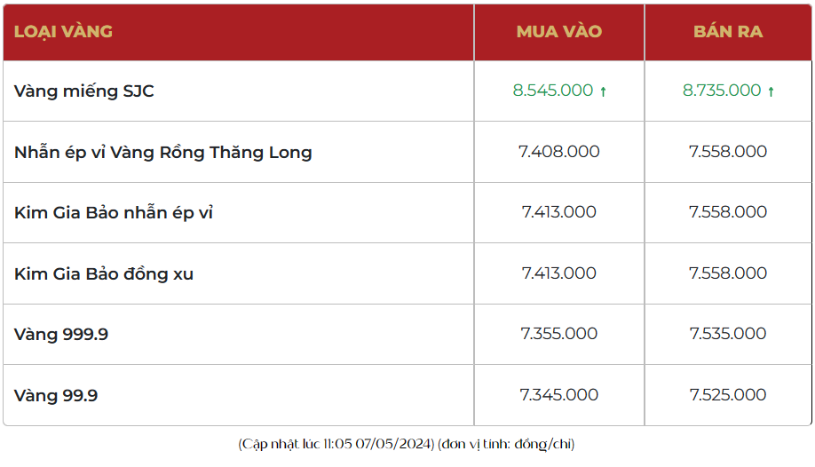
Task: Select the buy price 7.355.000
Action: pyautogui.click(x=559, y=334)
